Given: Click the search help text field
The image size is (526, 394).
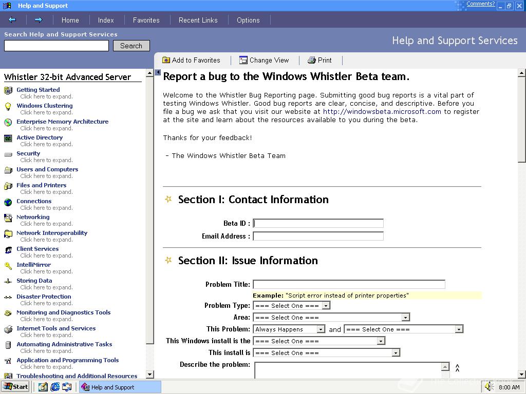Looking at the screenshot, I should pyautogui.click(x=57, y=46).
